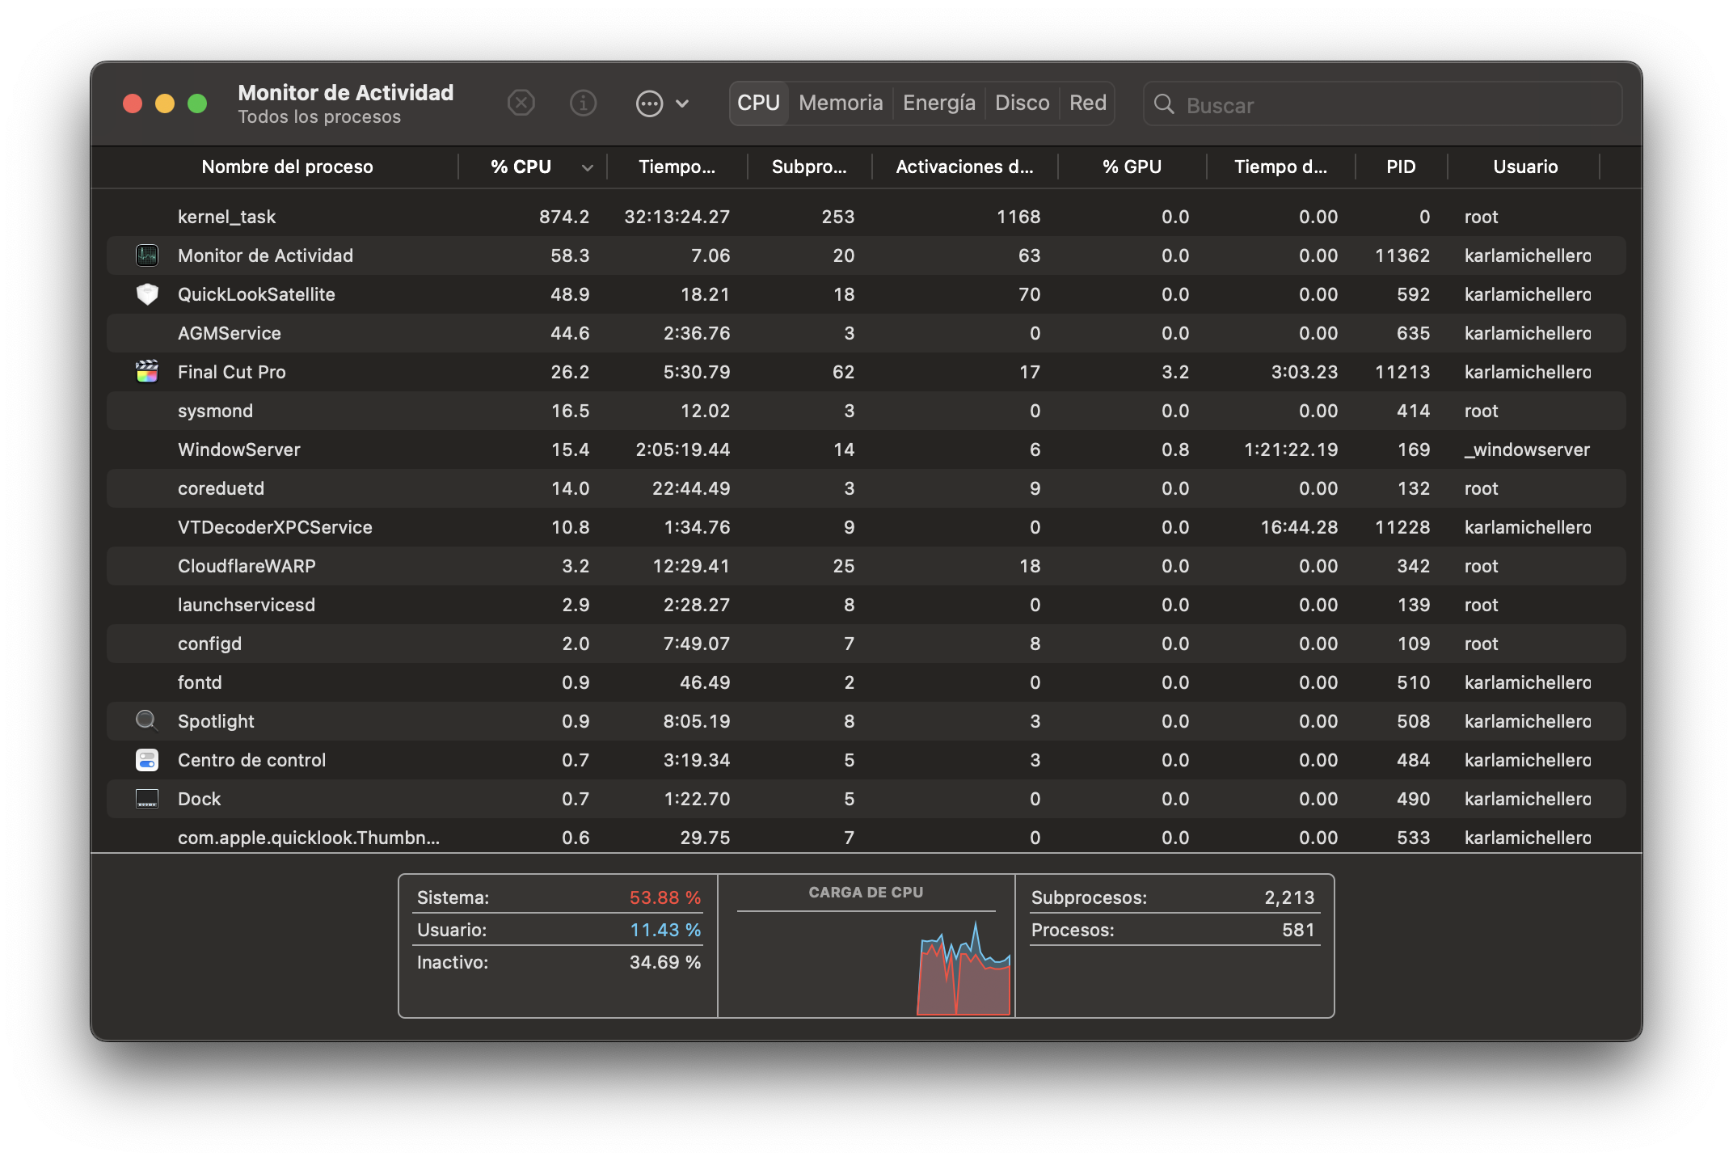Click the Spotlight magnifier row icon

pyautogui.click(x=147, y=720)
